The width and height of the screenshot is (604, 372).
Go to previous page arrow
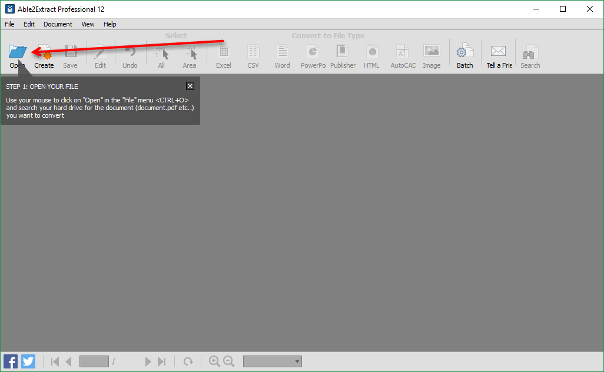[x=69, y=361]
